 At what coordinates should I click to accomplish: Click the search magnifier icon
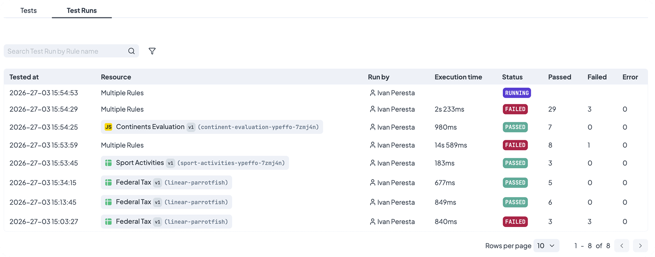[x=131, y=51]
